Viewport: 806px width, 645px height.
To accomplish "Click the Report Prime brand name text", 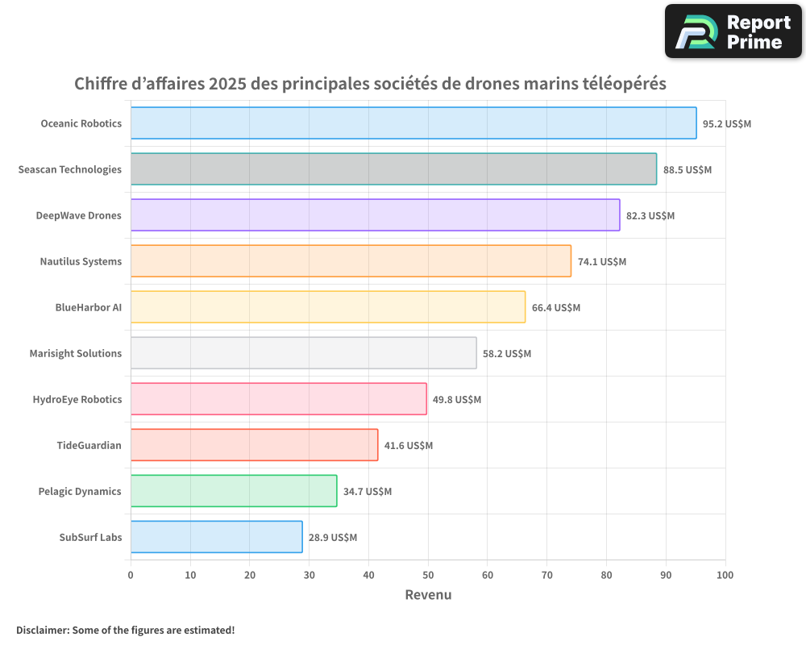I will [x=758, y=32].
